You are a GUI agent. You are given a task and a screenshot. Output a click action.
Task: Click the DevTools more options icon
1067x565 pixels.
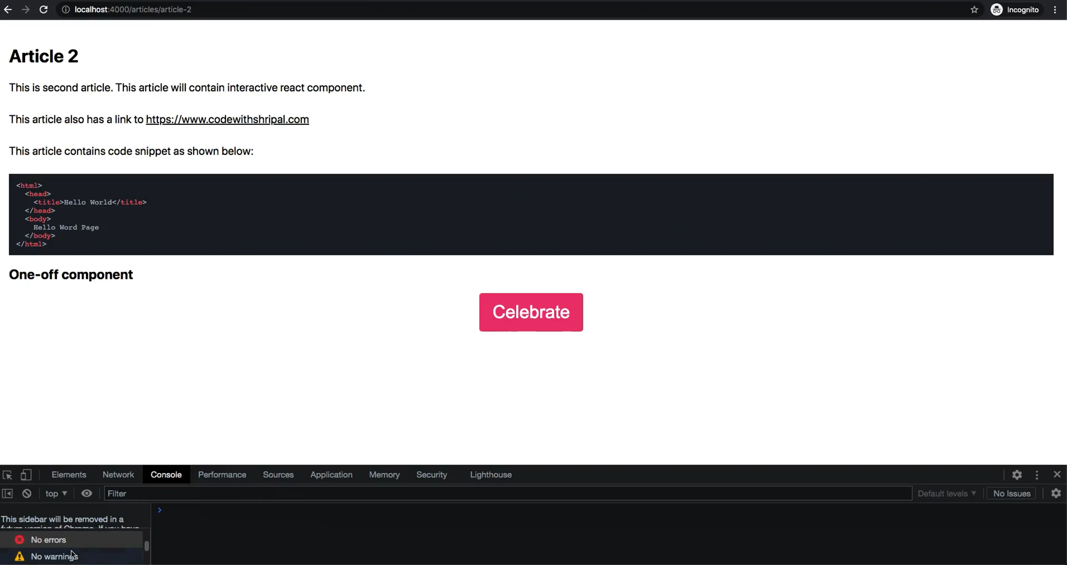[1037, 475]
